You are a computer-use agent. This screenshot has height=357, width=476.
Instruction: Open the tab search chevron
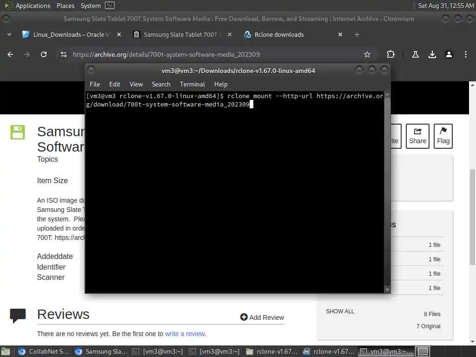9,34
